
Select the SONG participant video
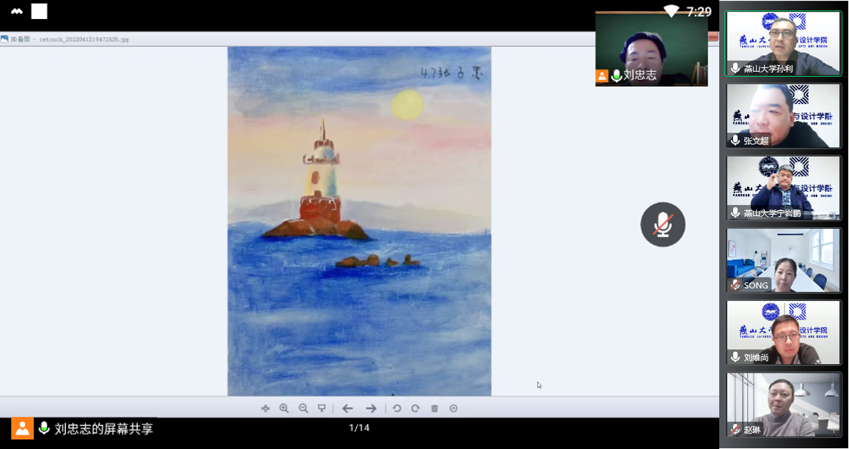(784, 260)
